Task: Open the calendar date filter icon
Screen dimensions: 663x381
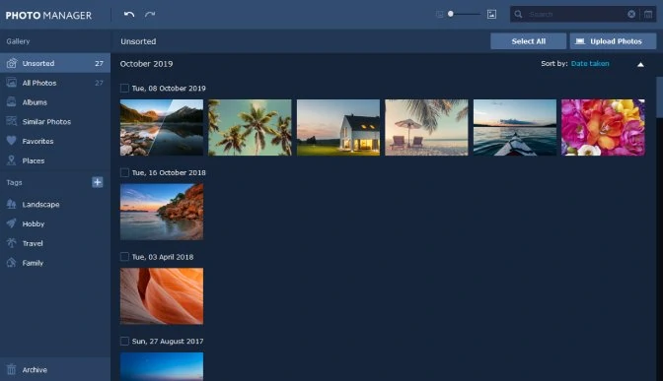Action: click(648, 15)
